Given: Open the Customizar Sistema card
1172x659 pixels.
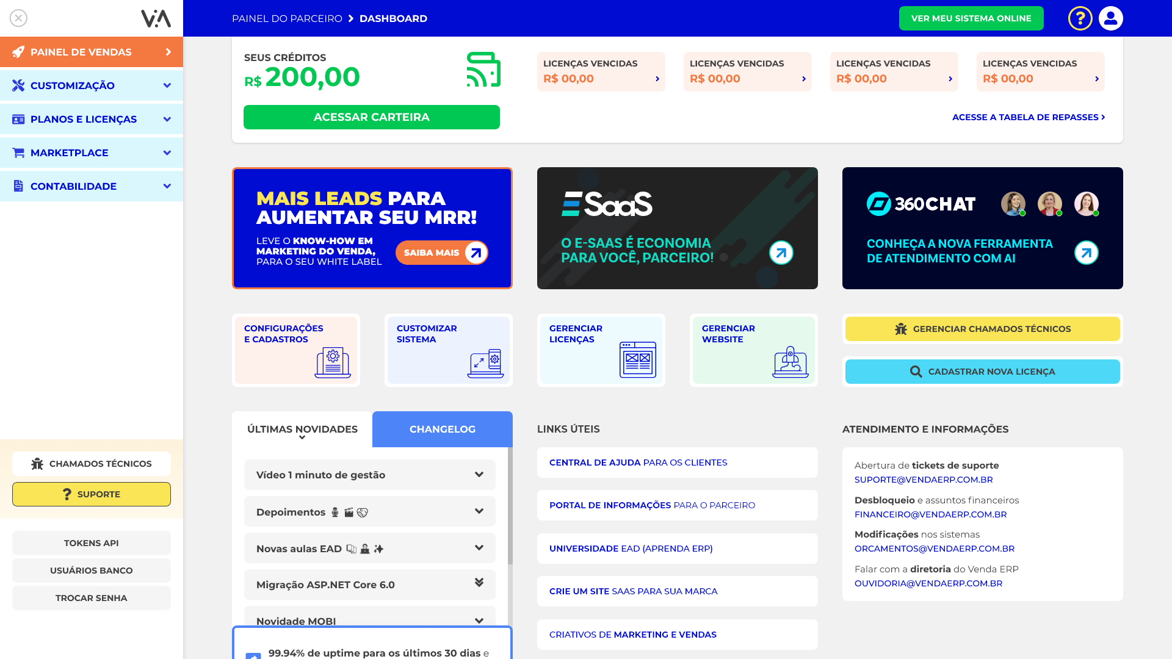Looking at the screenshot, I should click(x=449, y=350).
